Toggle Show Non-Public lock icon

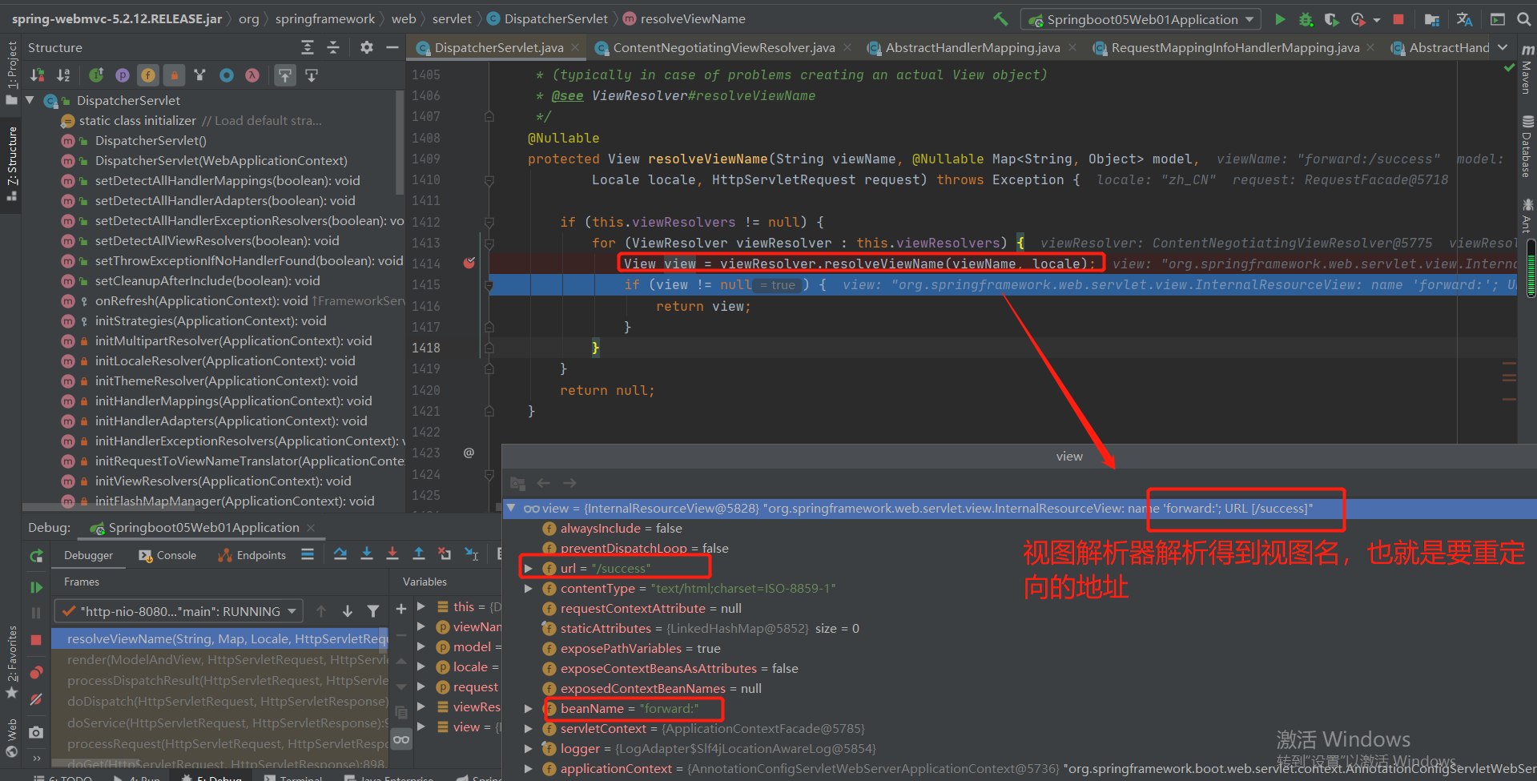(174, 75)
